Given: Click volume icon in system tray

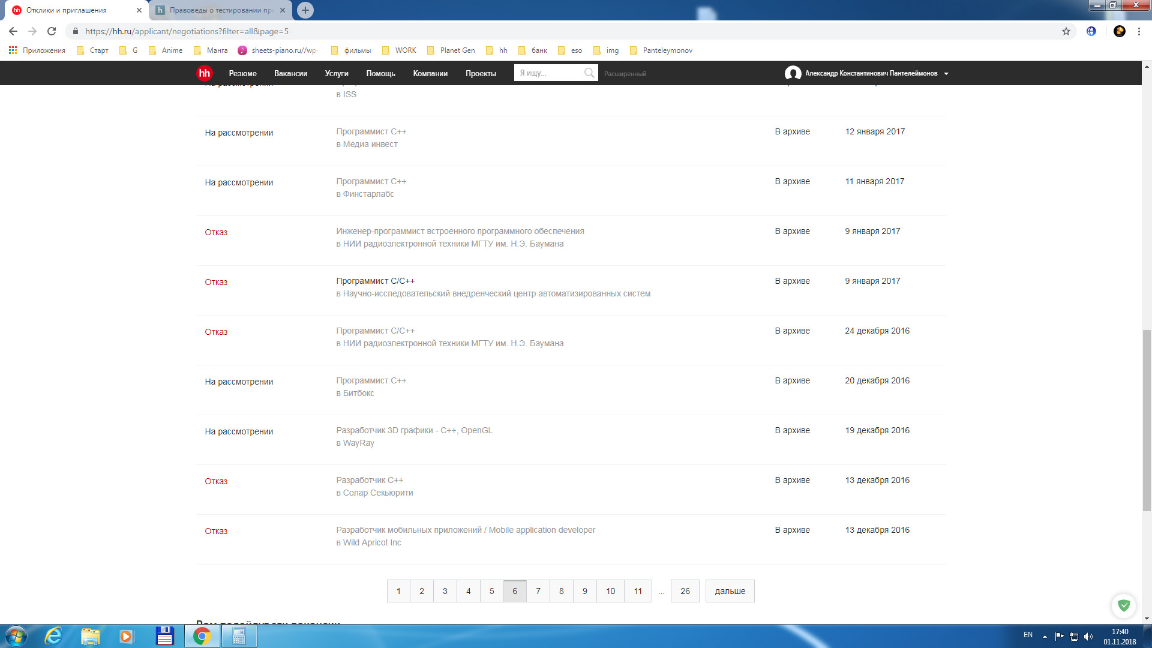Looking at the screenshot, I should (x=1088, y=637).
